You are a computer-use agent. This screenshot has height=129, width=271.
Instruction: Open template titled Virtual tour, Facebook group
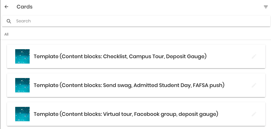(126, 114)
